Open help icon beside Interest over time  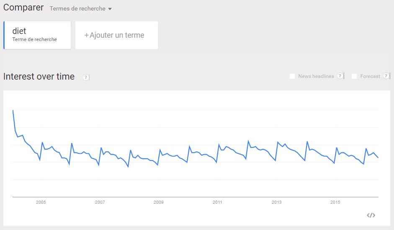pyautogui.click(x=86, y=78)
